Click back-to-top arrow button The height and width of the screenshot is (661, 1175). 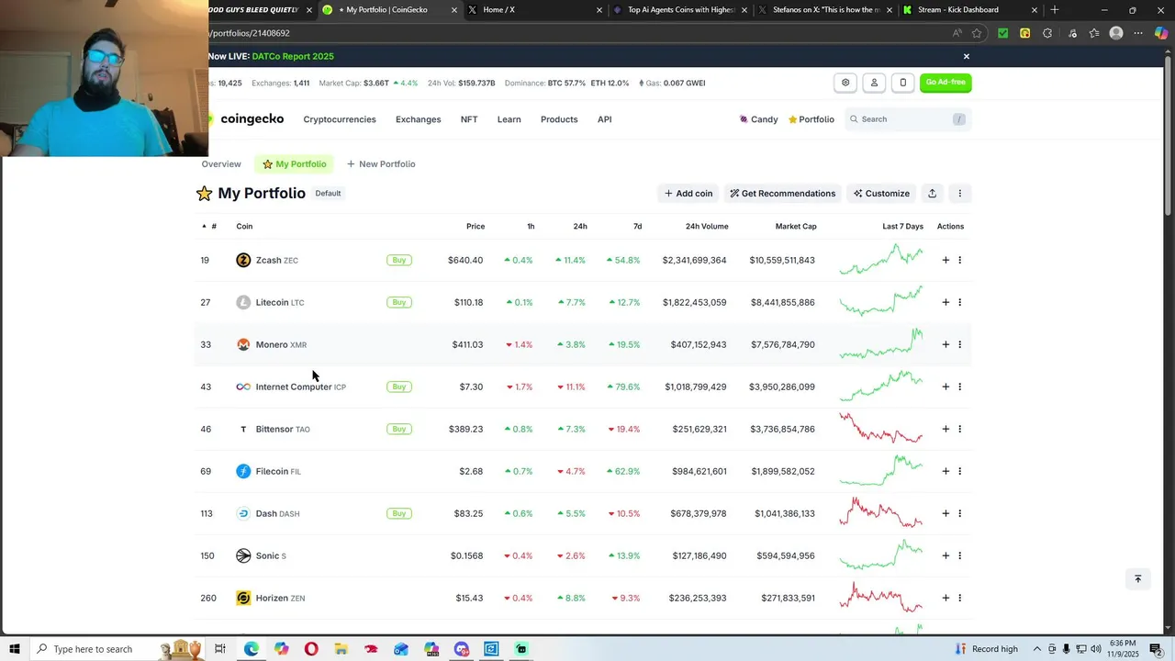(1137, 578)
